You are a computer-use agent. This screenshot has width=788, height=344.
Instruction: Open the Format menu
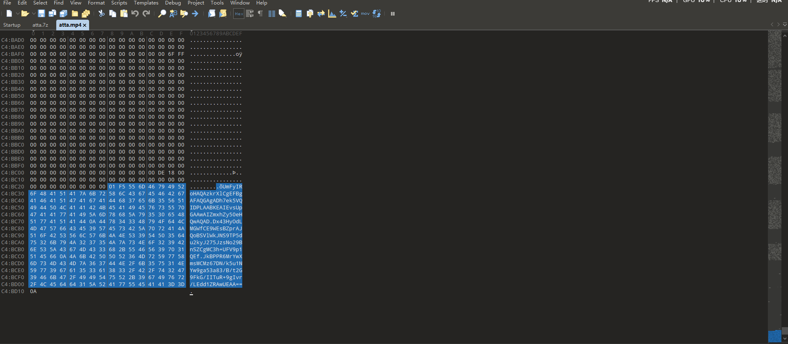pos(96,3)
